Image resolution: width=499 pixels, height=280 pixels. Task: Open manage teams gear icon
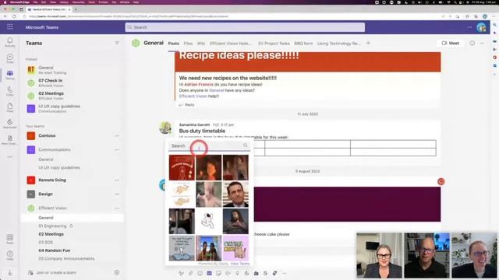pos(117,272)
